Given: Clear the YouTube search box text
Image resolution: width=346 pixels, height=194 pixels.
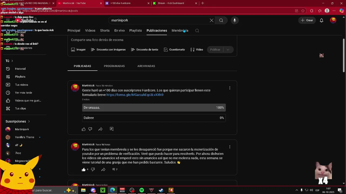Looking at the screenshot, I should click(x=211, y=20).
